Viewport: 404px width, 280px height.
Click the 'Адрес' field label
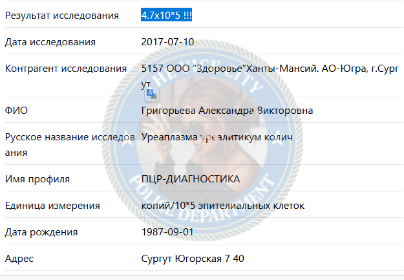(19, 259)
